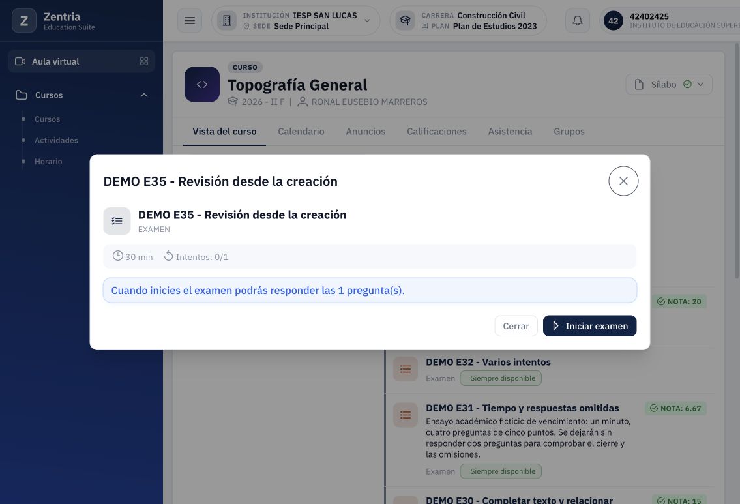Screen dimensions: 740x504
Task: Click the Sílabo document icon
Action: coord(639,85)
